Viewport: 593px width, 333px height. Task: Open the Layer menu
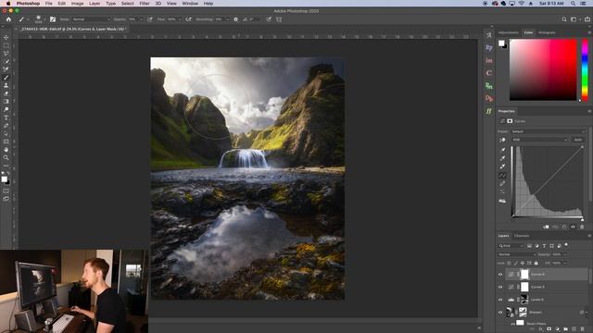tap(95, 4)
